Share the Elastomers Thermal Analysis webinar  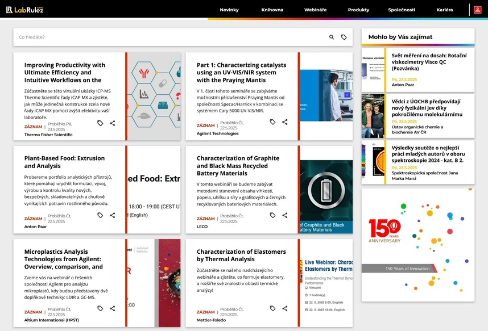(x=285, y=308)
